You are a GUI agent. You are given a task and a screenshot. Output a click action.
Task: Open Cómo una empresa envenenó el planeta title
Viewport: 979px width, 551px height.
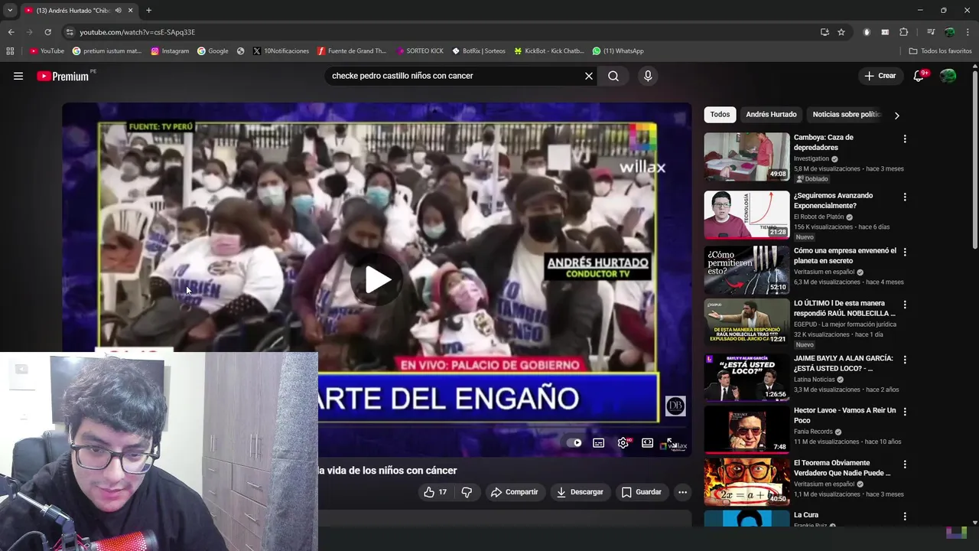844,256
